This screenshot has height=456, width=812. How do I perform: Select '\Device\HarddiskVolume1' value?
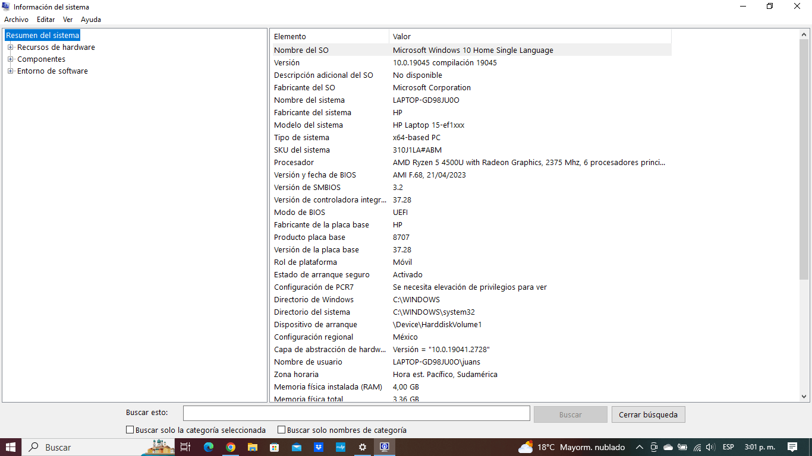pyautogui.click(x=437, y=325)
